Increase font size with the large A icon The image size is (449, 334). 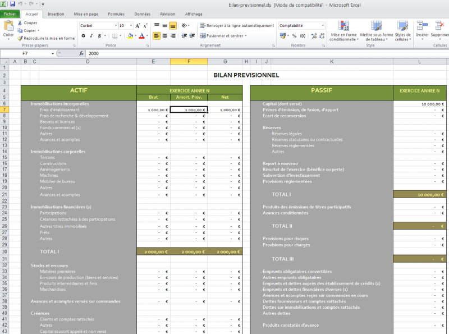click(x=139, y=26)
